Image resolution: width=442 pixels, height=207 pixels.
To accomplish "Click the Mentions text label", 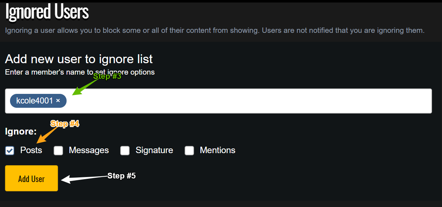I will point(218,150).
